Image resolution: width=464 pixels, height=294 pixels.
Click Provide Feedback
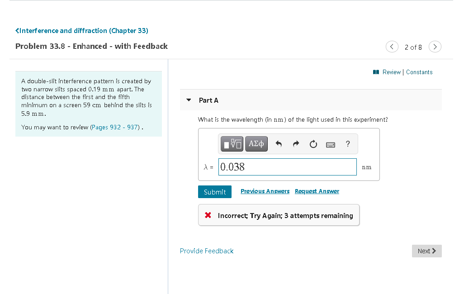coord(207,251)
